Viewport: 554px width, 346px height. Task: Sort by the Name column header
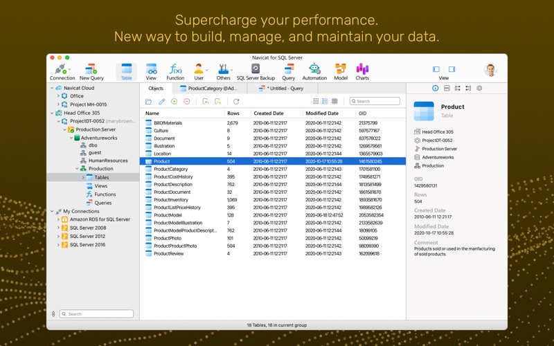click(x=182, y=113)
